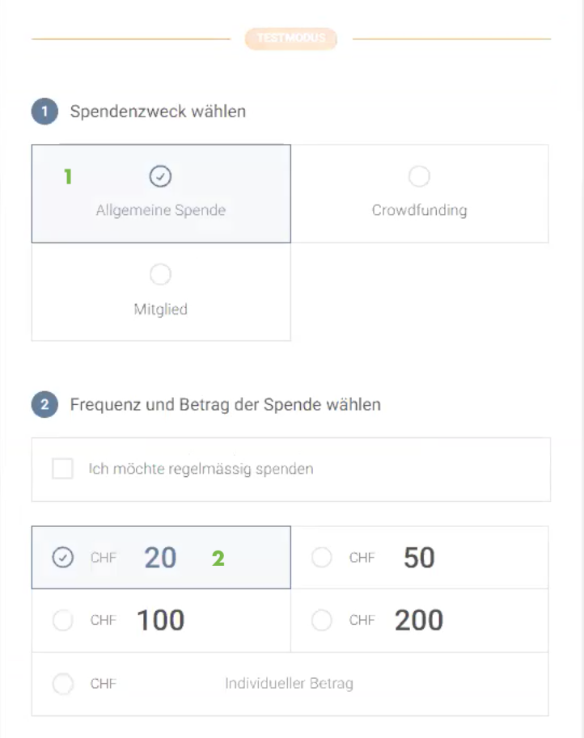Click the 'Ich möchte regelmässig spenden' label
The image size is (584, 738).
(x=201, y=469)
